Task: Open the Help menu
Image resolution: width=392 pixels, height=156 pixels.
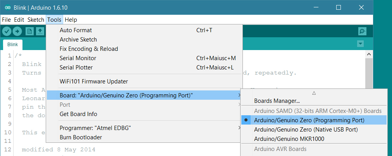Action: click(71, 20)
